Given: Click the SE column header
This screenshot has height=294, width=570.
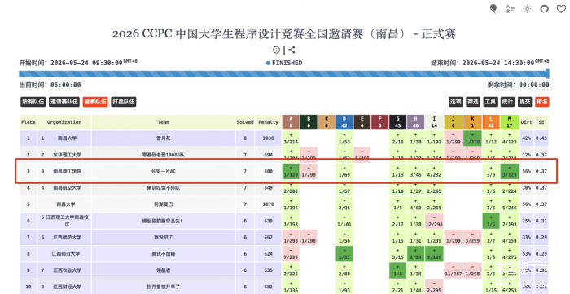Looking at the screenshot, I should point(541,122).
